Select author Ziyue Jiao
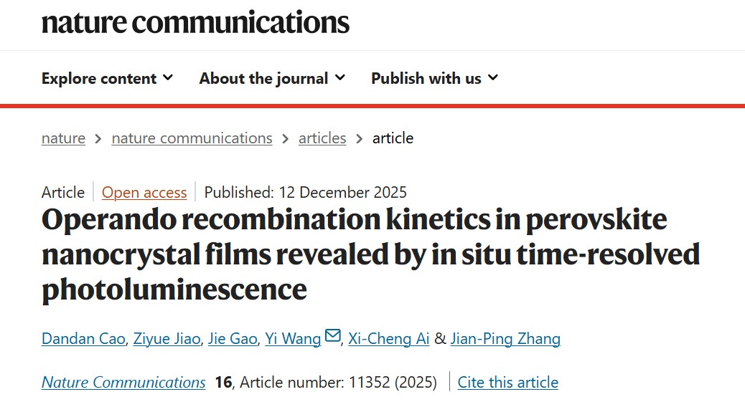The height and width of the screenshot is (402, 745). (167, 339)
